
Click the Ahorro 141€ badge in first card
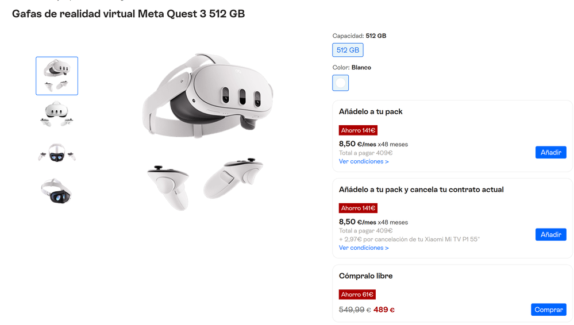click(x=358, y=130)
